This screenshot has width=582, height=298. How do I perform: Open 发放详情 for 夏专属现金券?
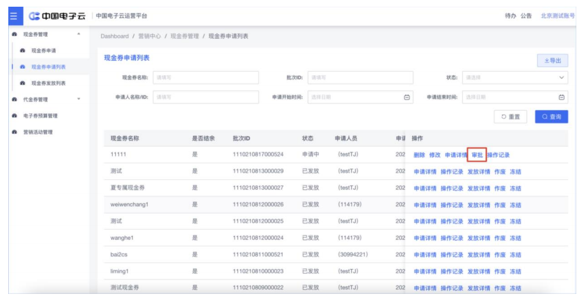(479, 189)
